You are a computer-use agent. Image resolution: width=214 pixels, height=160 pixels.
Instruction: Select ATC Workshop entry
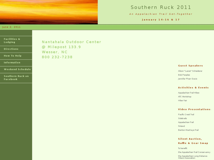[185, 97]
